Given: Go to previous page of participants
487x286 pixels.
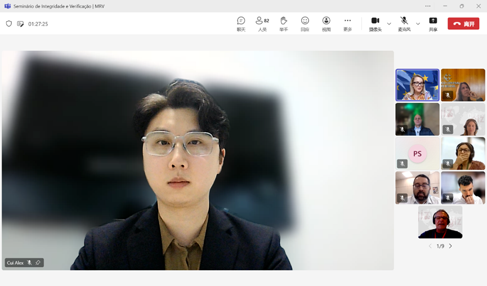Looking at the screenshot, I should pyautogui.click(x=430, y=246).
